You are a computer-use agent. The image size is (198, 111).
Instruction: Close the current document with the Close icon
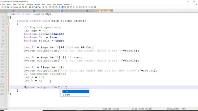[x=11, y=7]
